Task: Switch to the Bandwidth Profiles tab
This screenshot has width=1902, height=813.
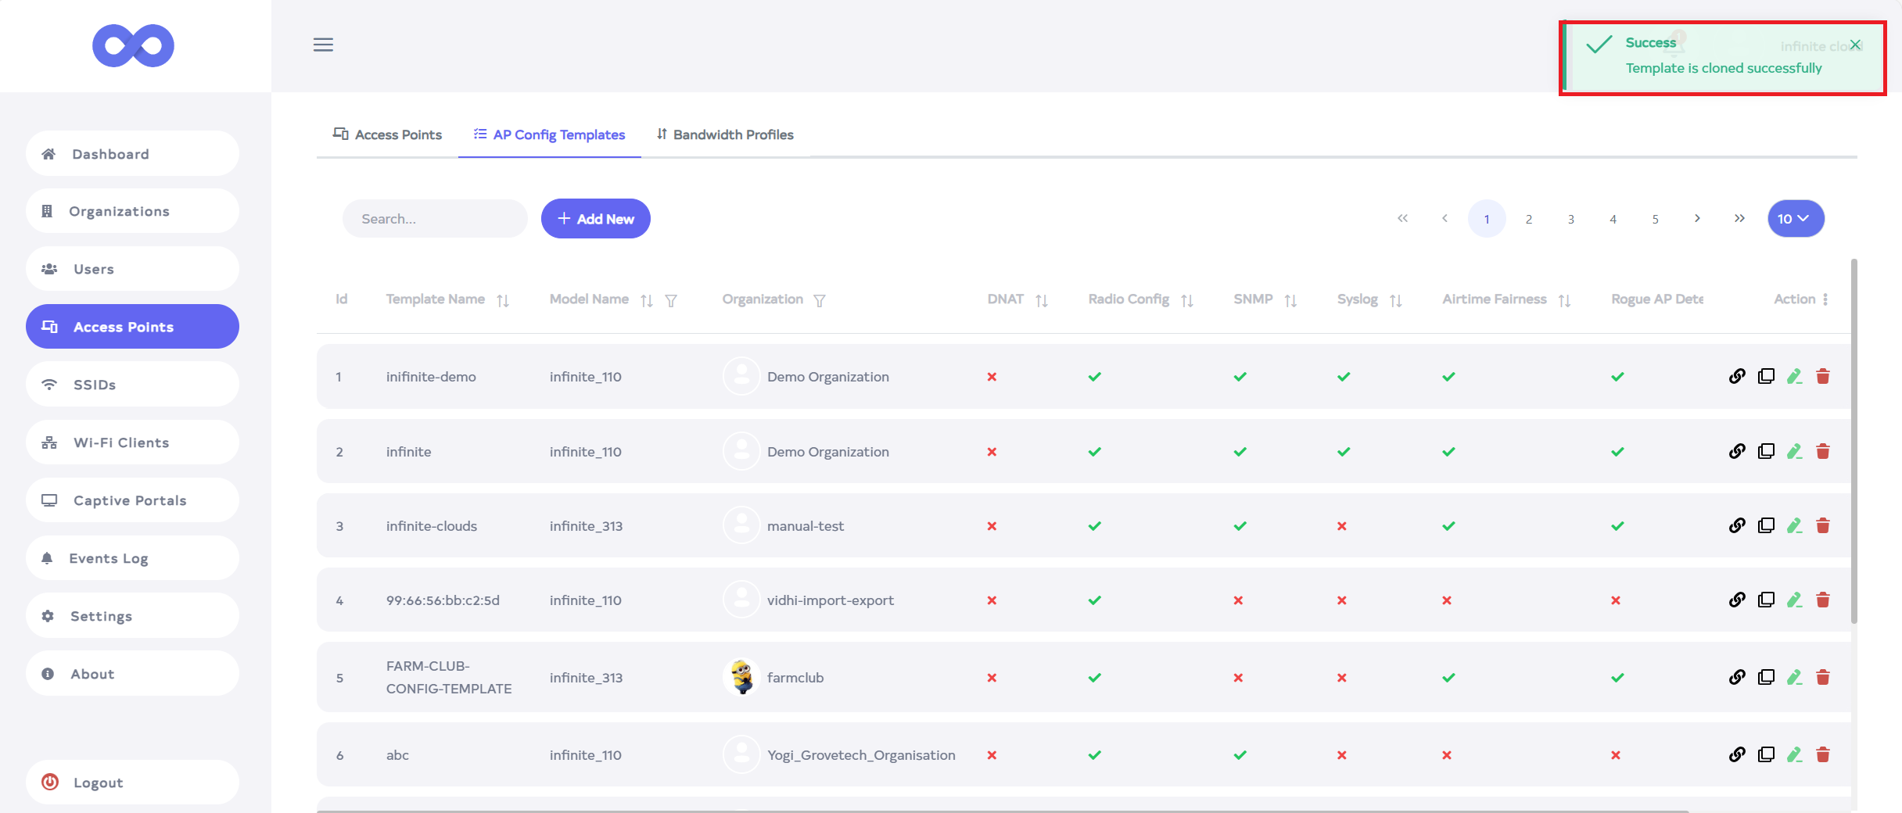Action: tap(725, 134)
